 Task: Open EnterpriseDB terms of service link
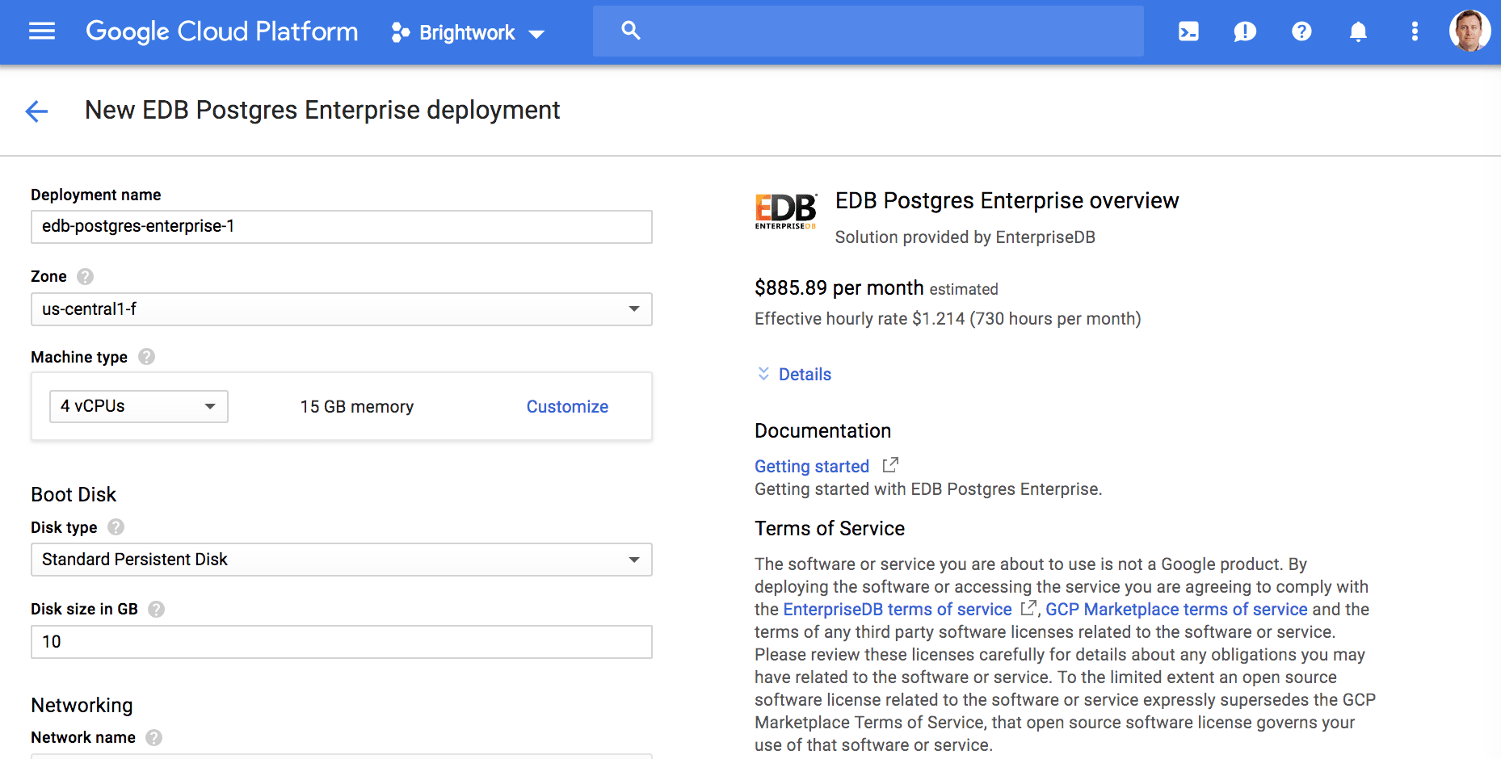click(898, 610)
